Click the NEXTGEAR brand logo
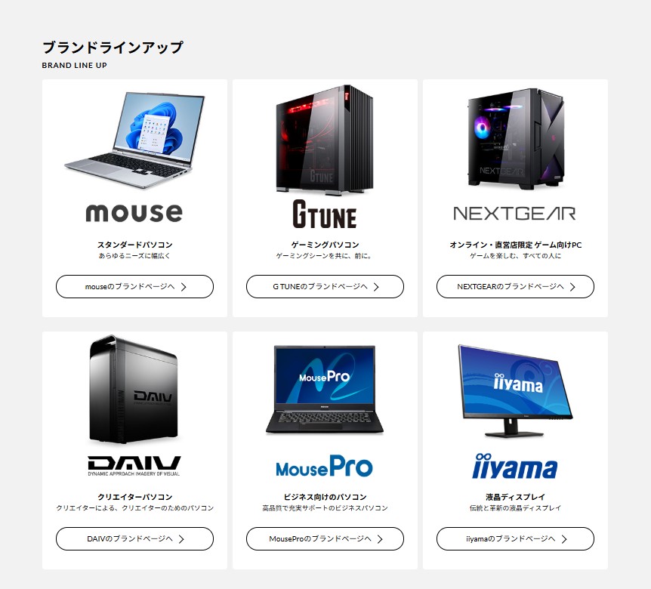 tap(515, 214)
